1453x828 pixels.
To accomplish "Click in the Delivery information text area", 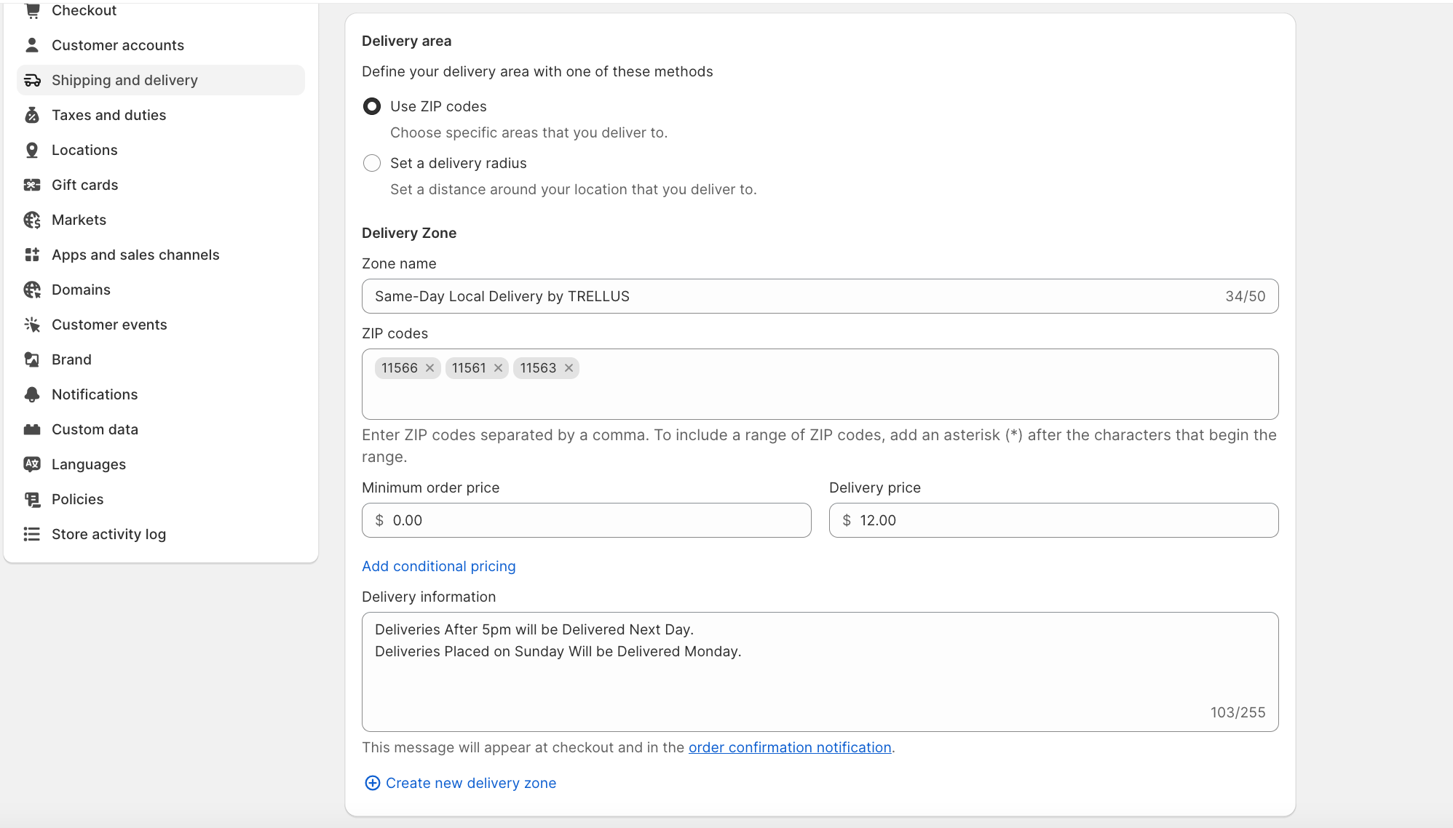I will coord(820,672).
